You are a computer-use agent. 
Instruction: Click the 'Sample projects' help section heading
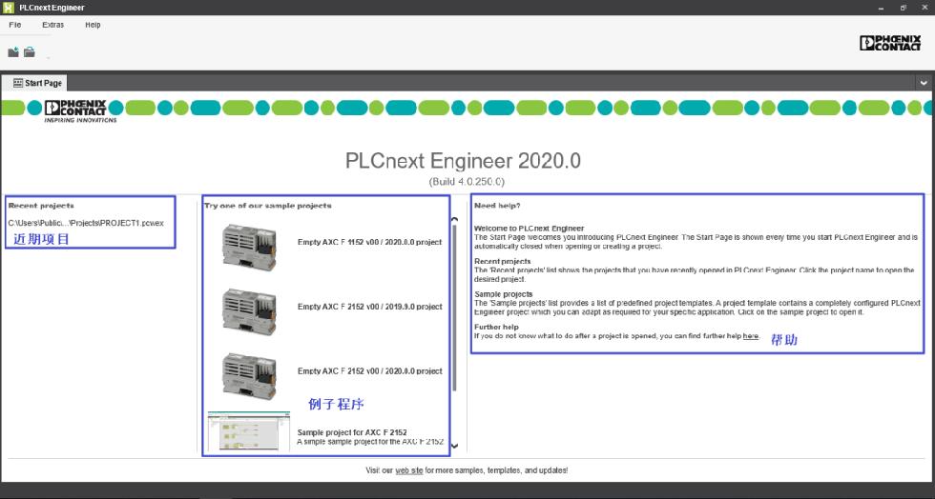(x=504, y=295)
